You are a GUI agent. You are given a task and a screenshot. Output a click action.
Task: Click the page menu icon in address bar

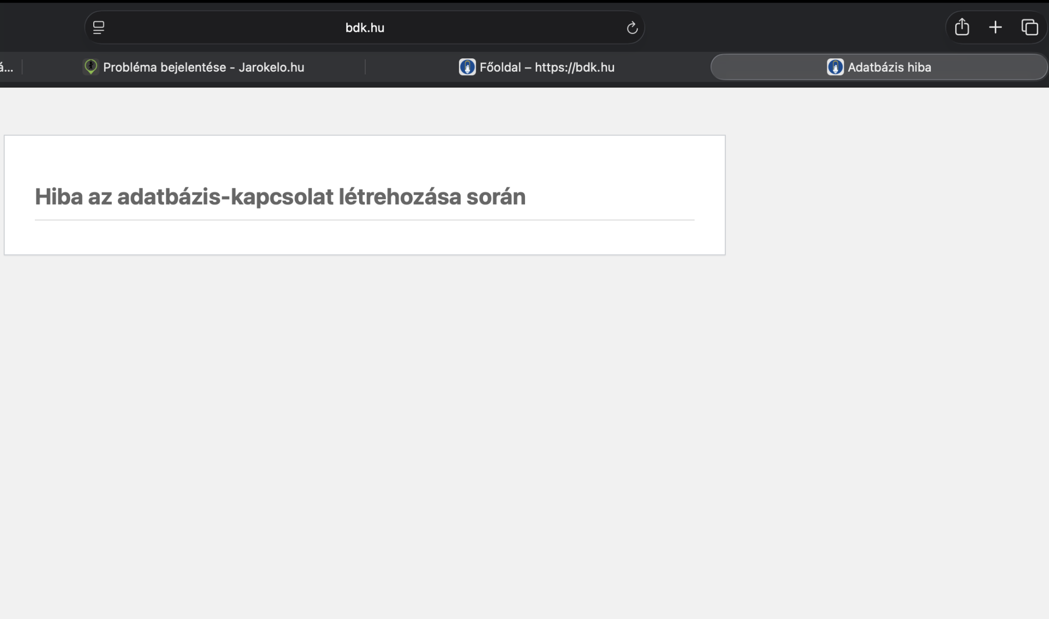coord(98,28)
